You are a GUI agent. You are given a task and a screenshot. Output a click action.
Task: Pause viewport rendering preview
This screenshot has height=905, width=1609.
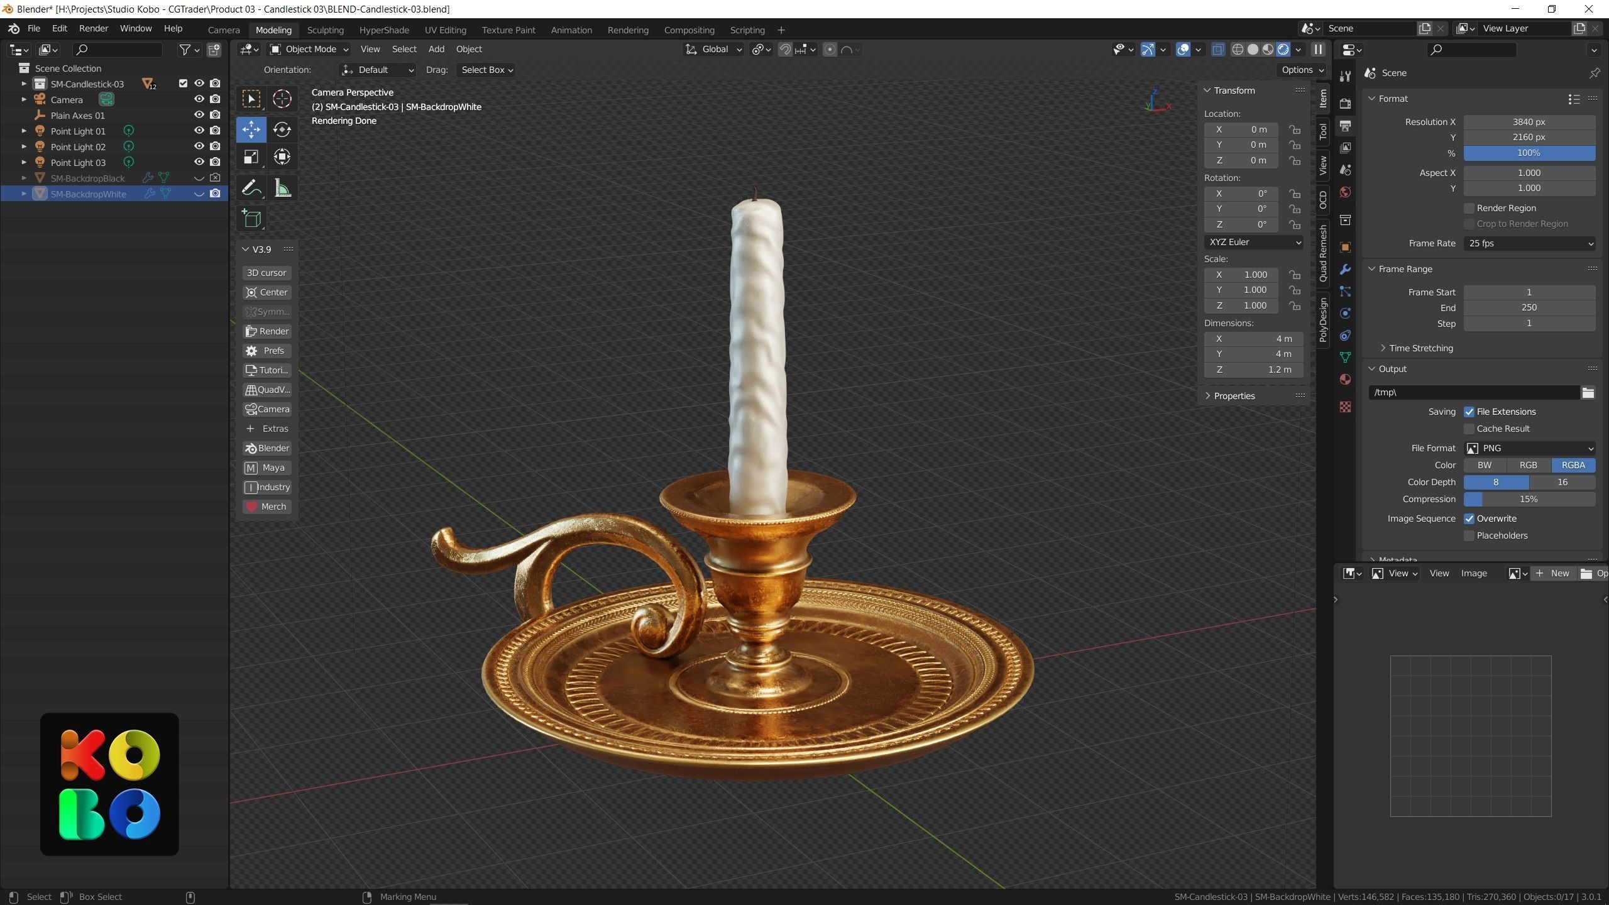pyautogui.click(x=1318, y=50)
